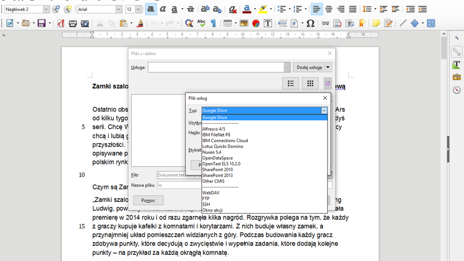Open paragraph style dropdown Nagłówek 2
Image resolution: width=464 pixels, height=261 pixels.
46,9
